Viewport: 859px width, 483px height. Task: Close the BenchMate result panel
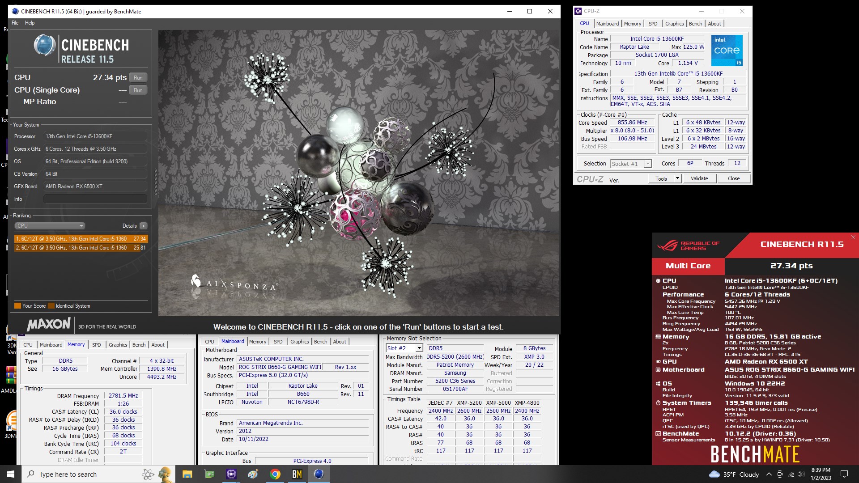click(x=853, y=237)
